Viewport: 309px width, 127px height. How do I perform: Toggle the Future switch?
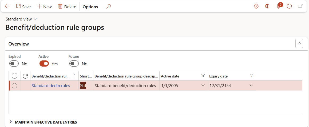(x=74, y=64)
